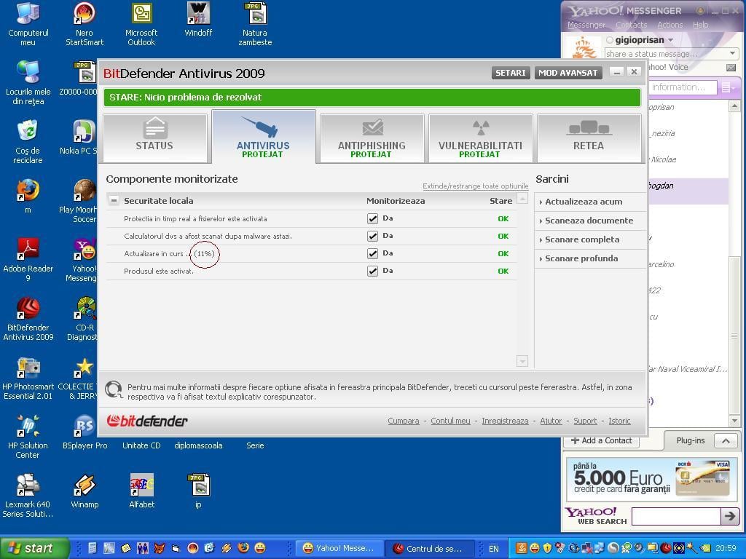746x559 pixels.
Task: Switch to the VULNERABILITATI tab
Action: (480, 138)
